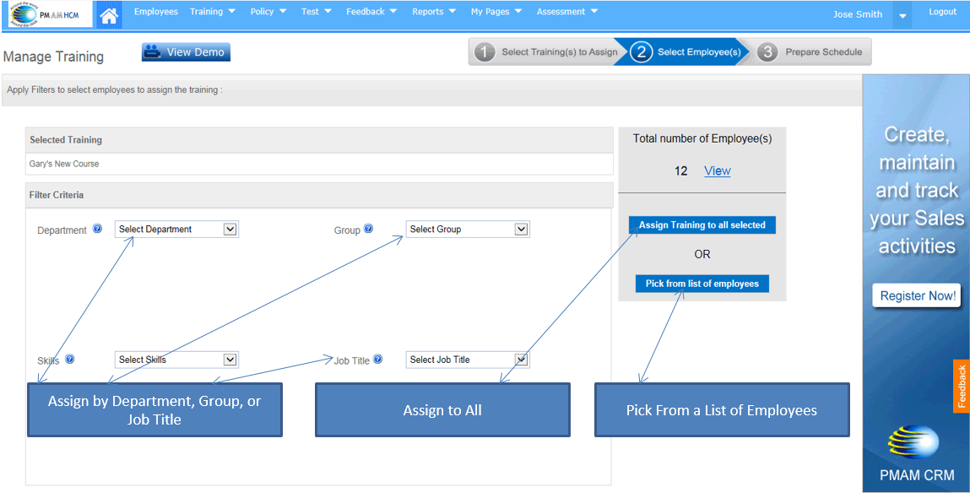Open the Select Group dropdown
The image size is (970, 498).
pos(467,230)
